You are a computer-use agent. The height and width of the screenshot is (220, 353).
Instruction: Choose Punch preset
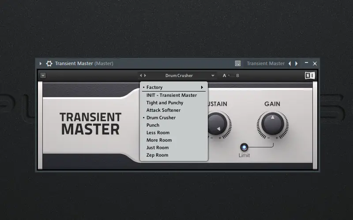point(174,125)
